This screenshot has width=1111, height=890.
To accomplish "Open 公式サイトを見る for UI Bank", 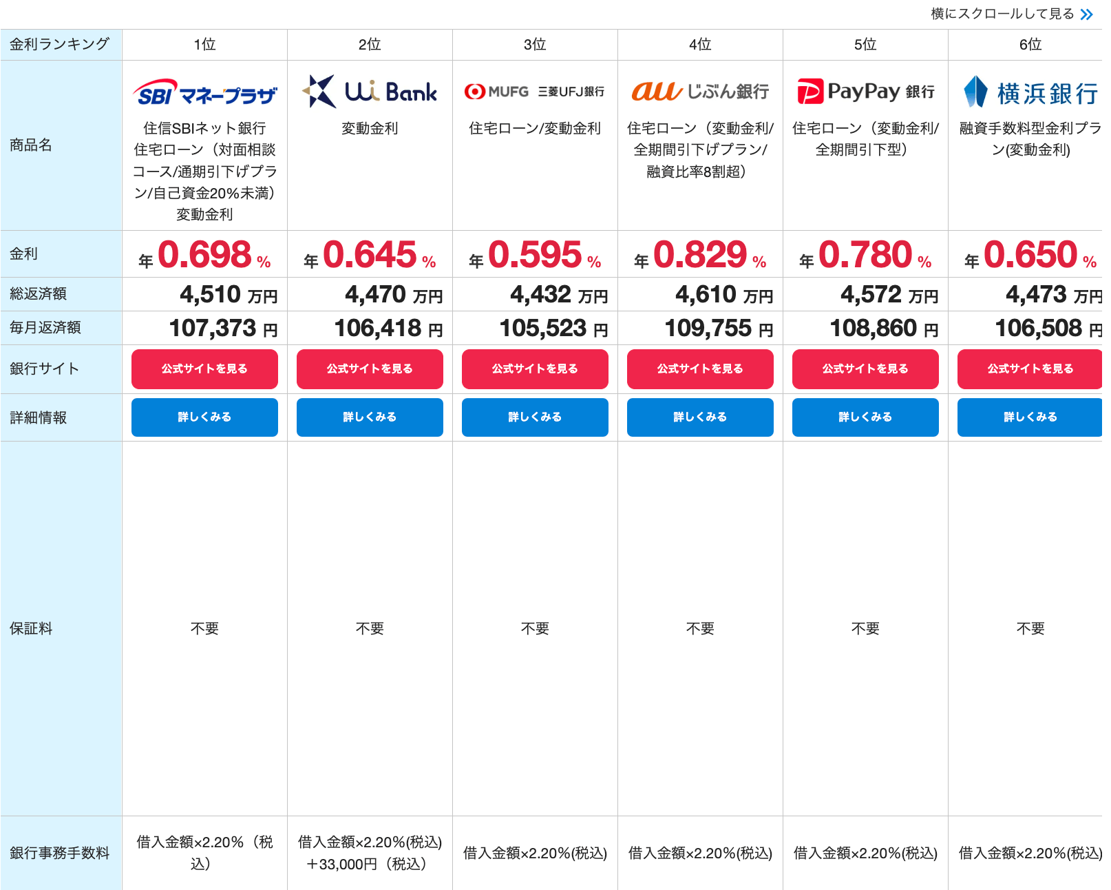I will (370, 369).
